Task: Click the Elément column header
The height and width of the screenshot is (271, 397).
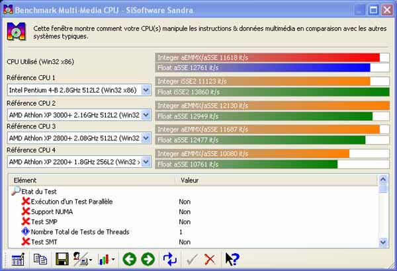Action: pyautogui.click(x=92, y=180)
